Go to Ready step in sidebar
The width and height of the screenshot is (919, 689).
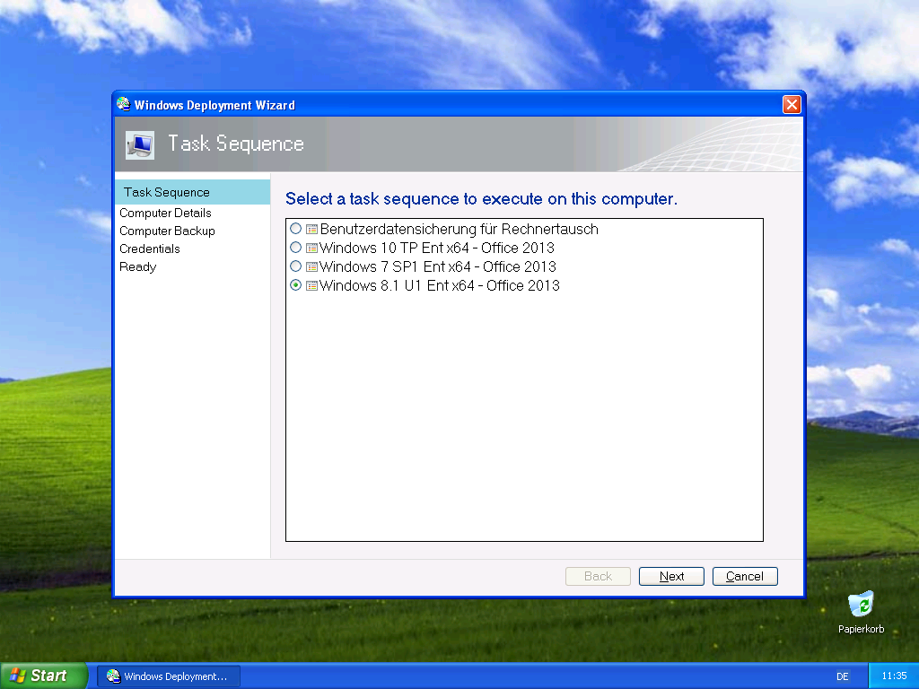pos(137,266)
